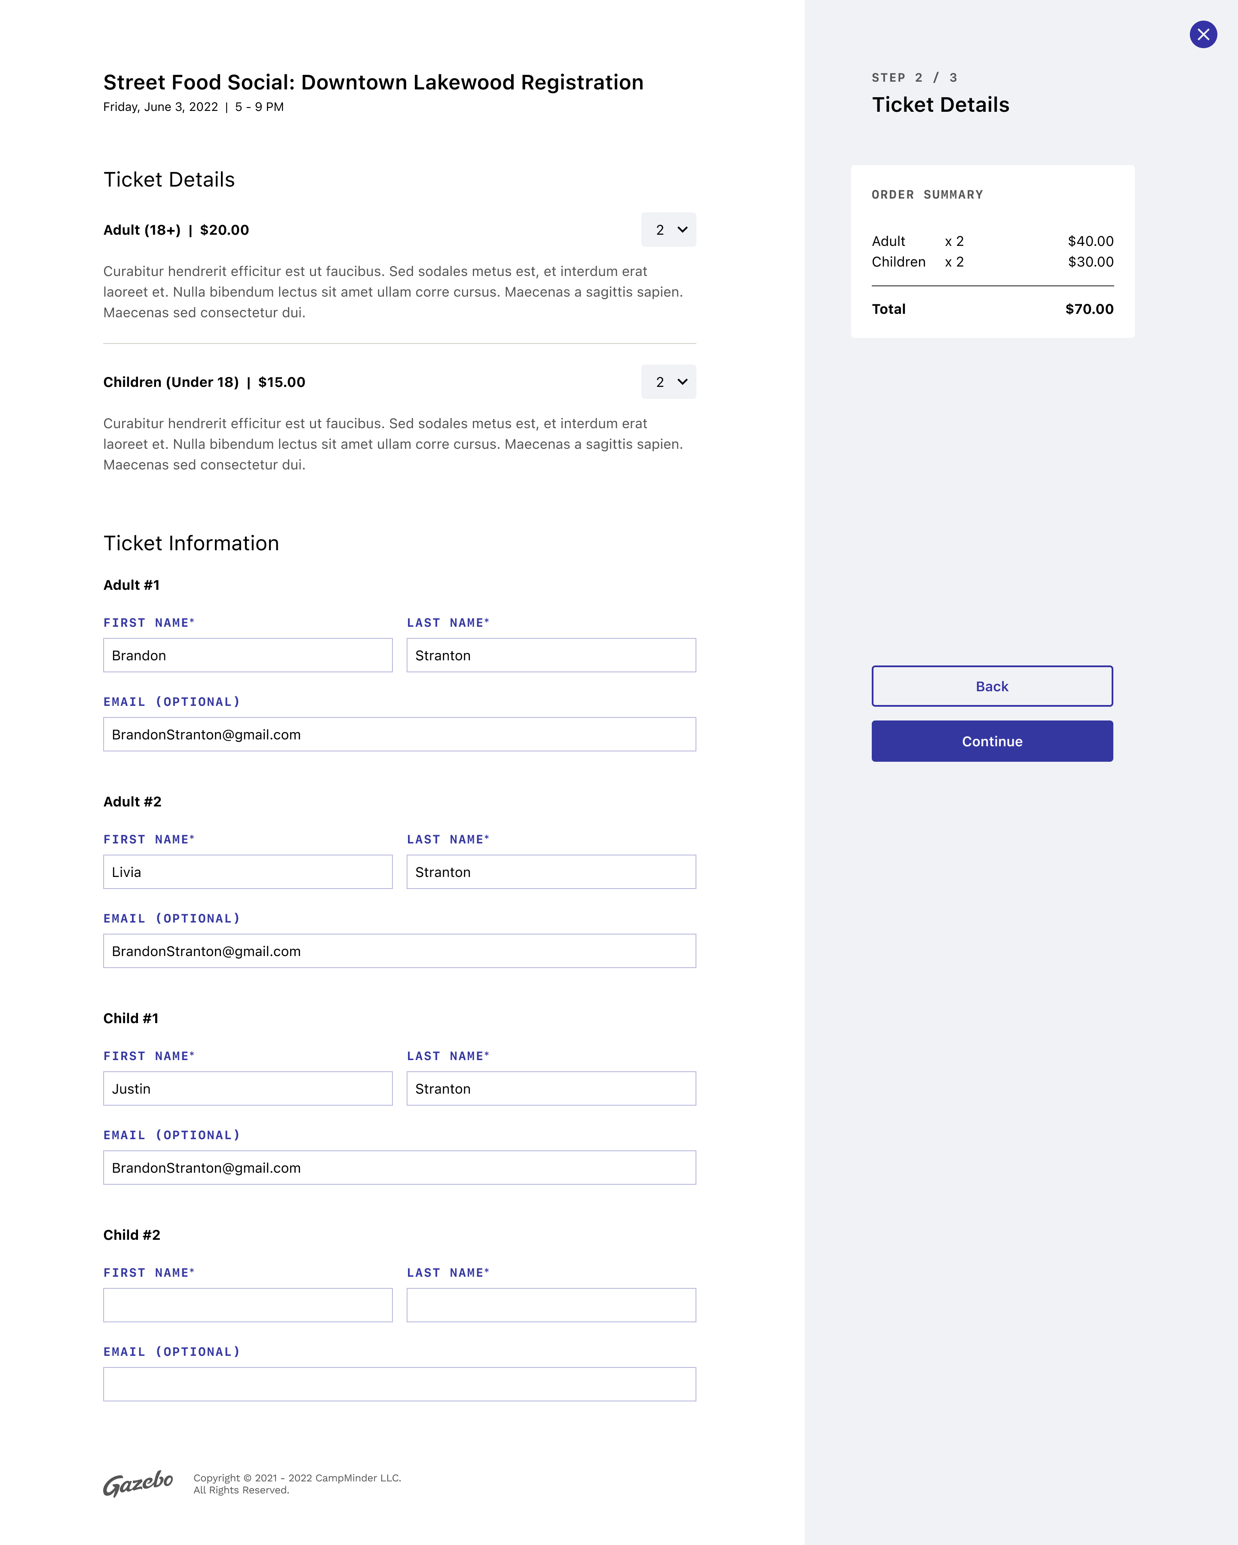Screen dimensions: 1238x1545
Task: Click the Back button
Action: [992, 686]
